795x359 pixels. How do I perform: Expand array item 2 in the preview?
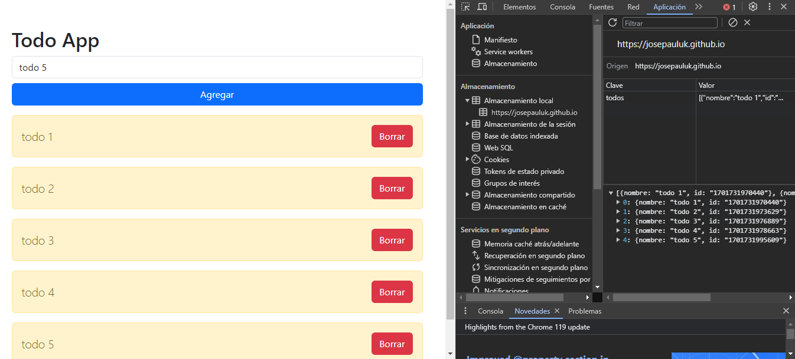point(618,221)
